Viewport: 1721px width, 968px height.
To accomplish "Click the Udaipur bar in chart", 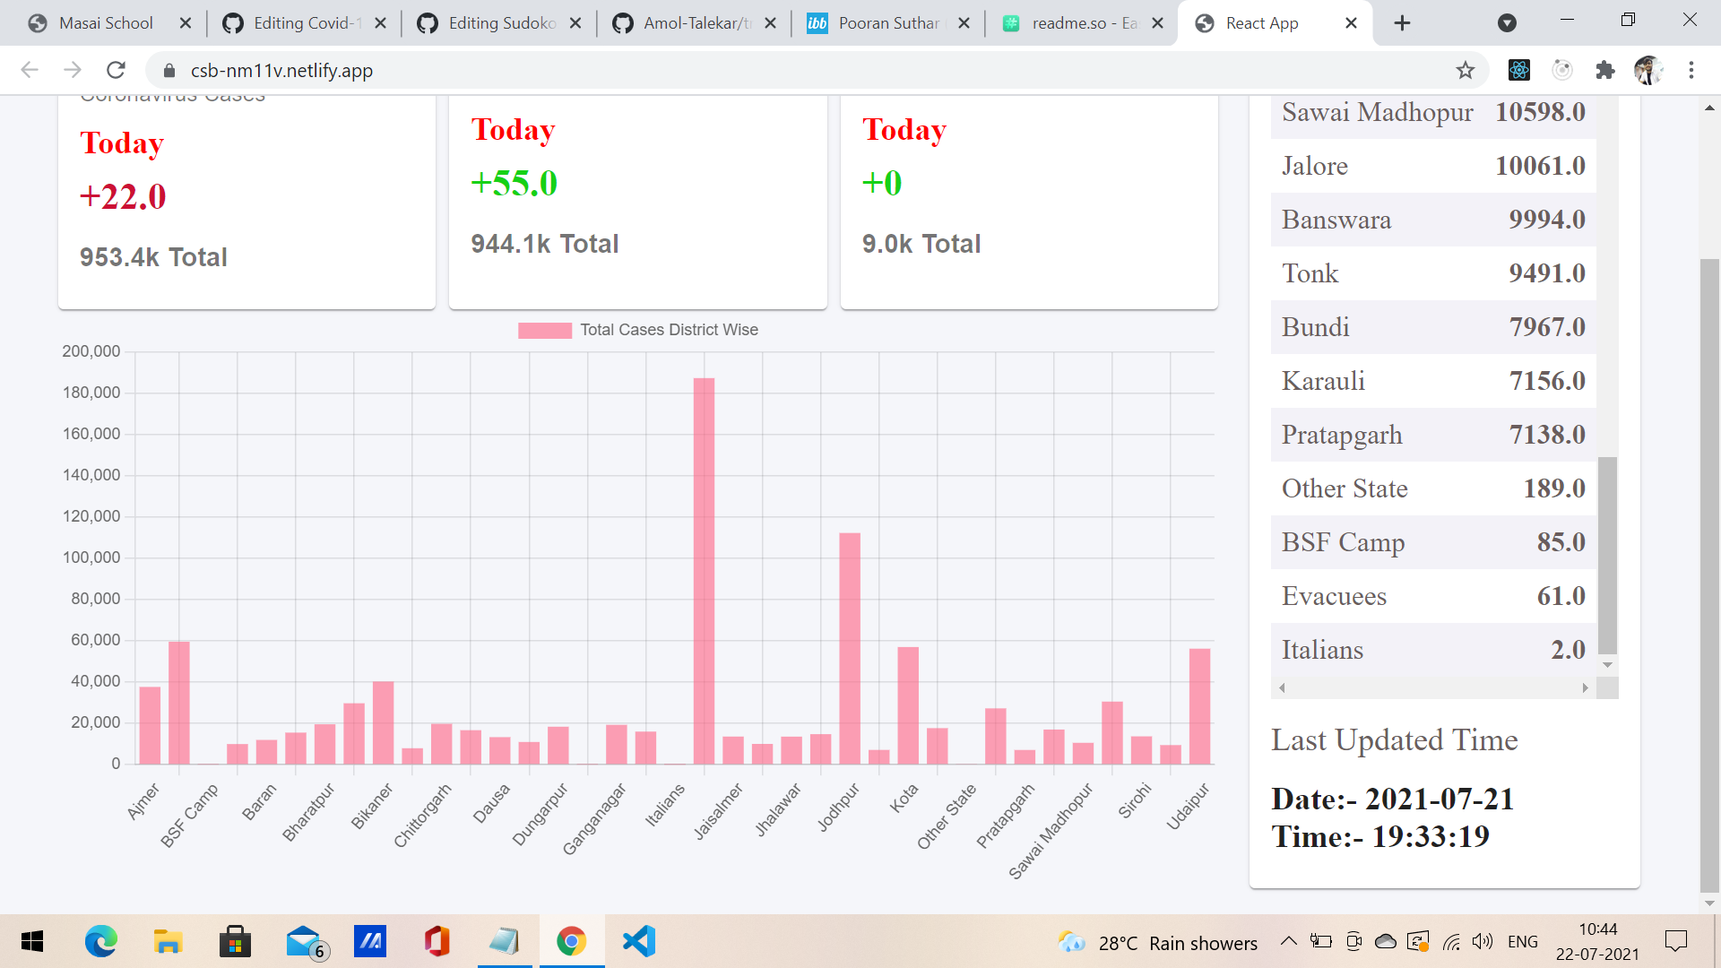I will pos(1199,706).
